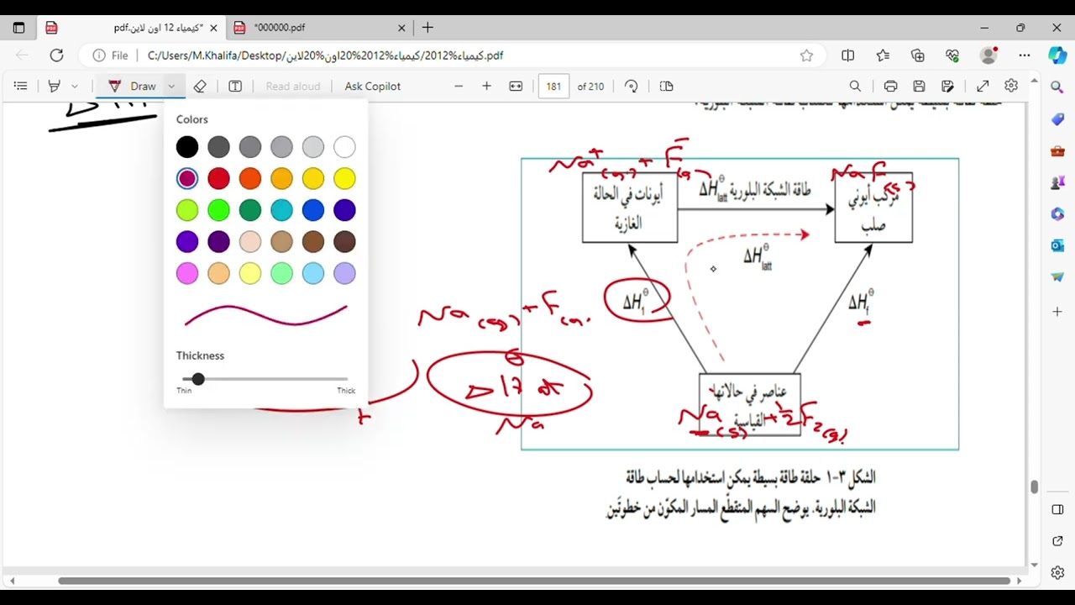1075x605 pixels.
Task: Refresh the page
Action: click(56, 55)
